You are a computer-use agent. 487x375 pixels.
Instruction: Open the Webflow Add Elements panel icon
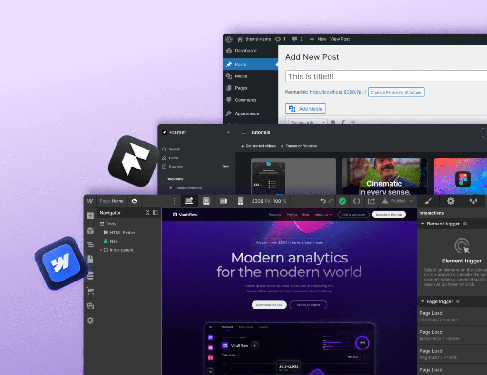(x=90, y=216)
